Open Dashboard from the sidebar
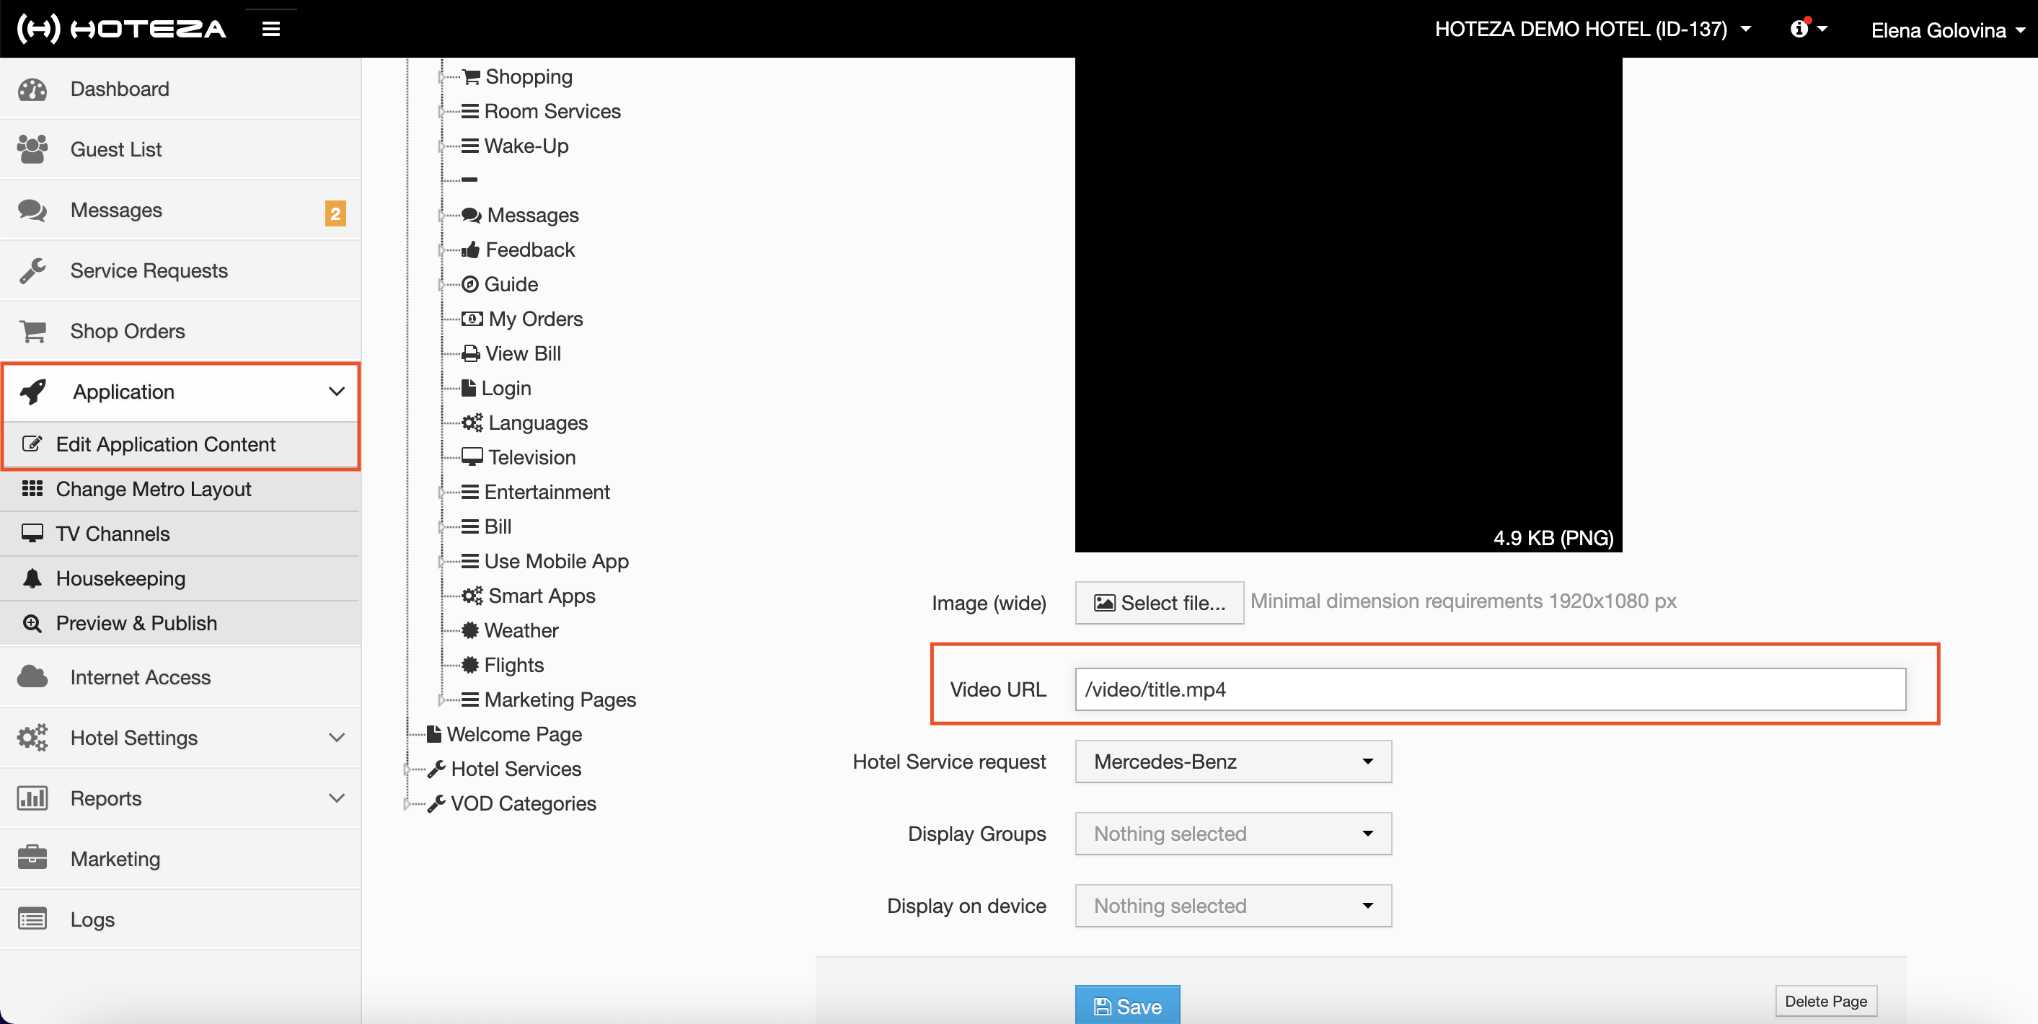Image resolution: width=2038 pixels, height=1024 pixels. [180, 89]
